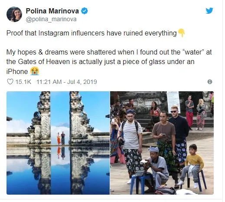Click the pointing-down hand emoji
This screenshot has width=225, height=202.
(181, 33)
